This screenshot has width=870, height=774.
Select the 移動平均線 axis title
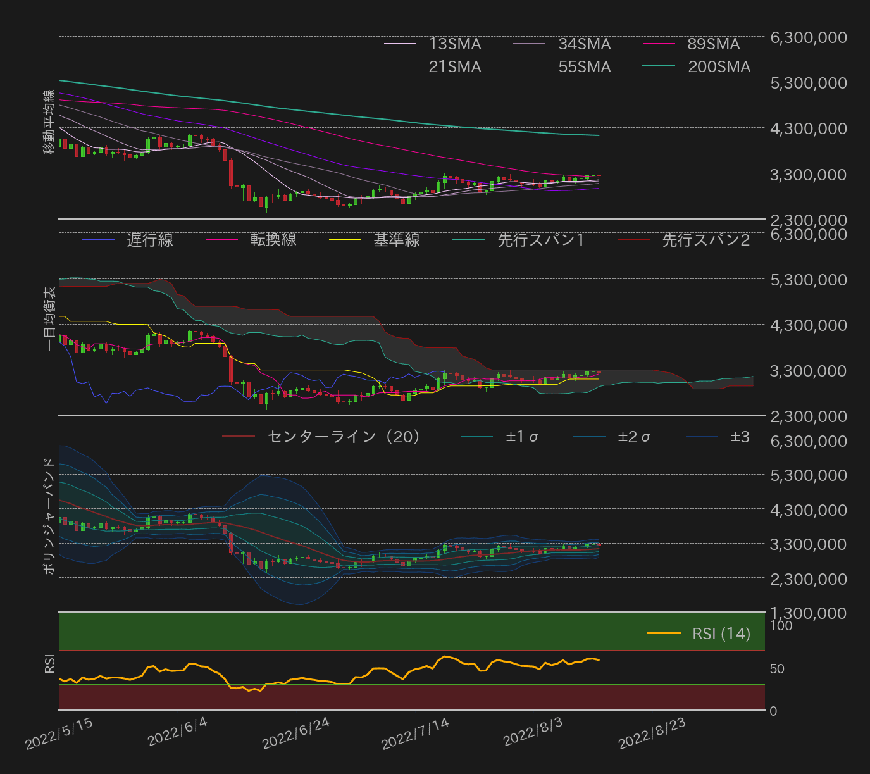tap(49, 122)
